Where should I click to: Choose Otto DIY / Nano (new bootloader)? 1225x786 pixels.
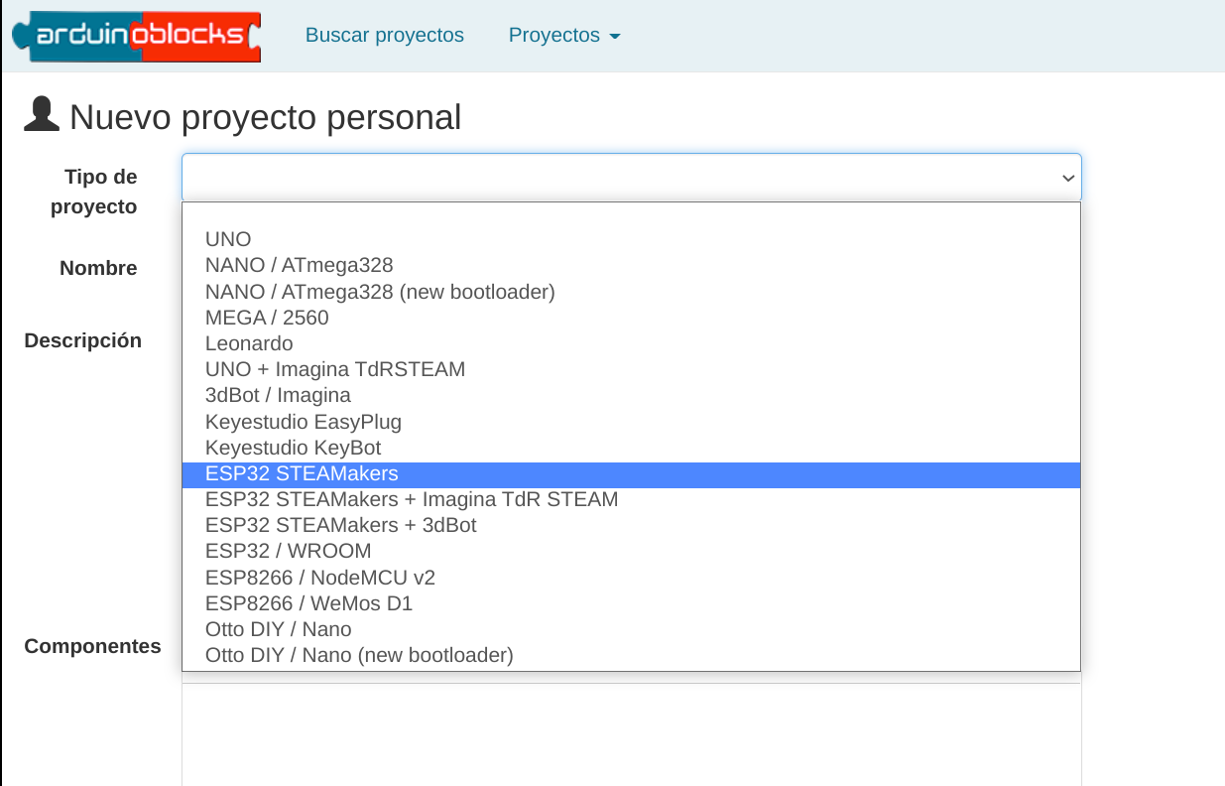pos(631,655)
